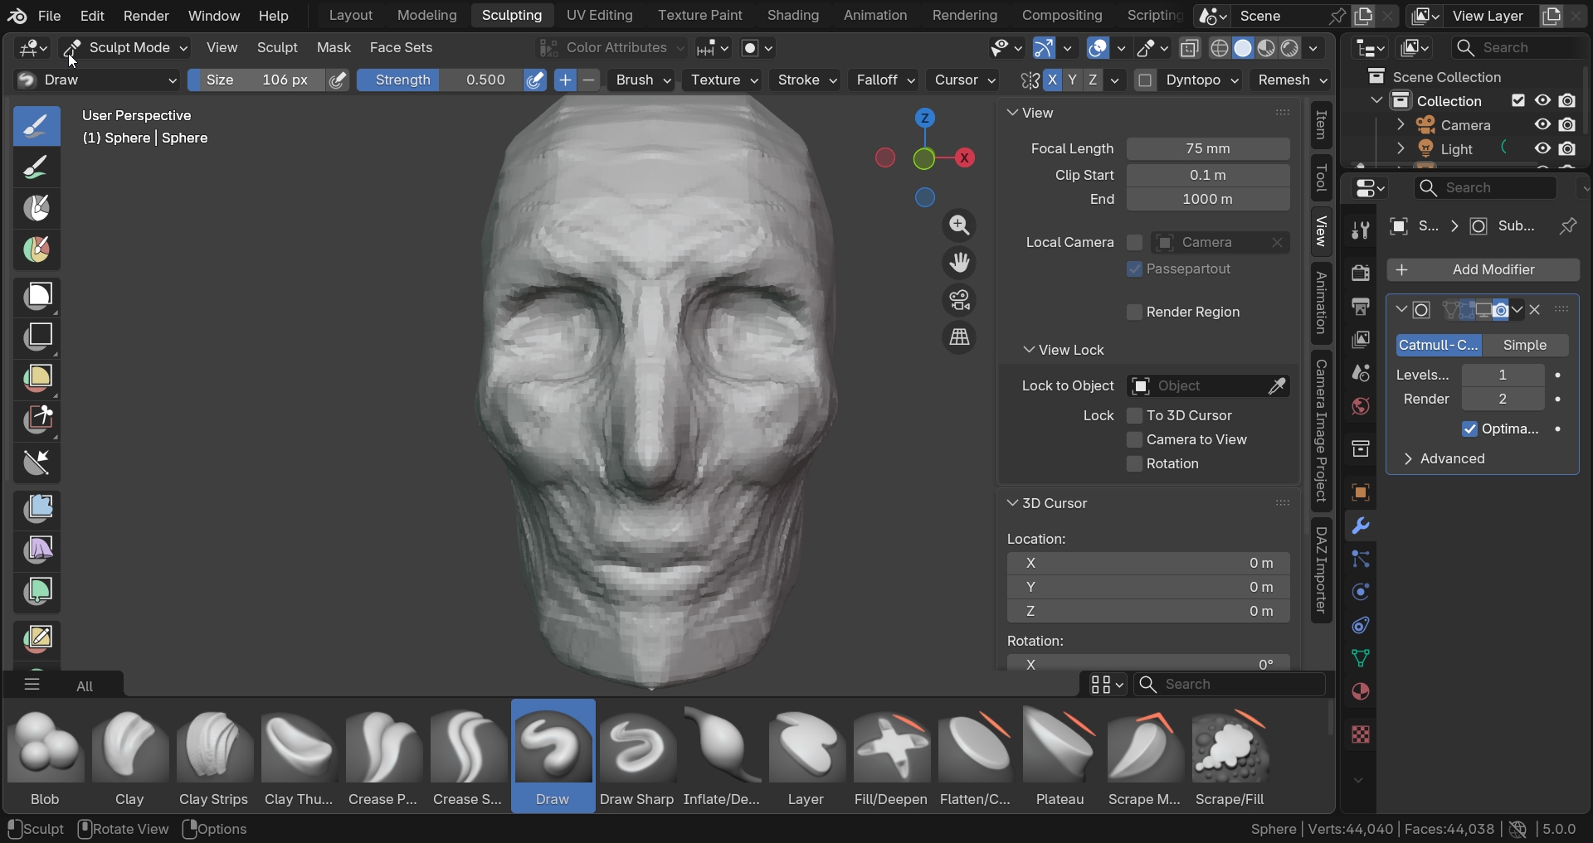Click the zoom magnifier viewport icon
Viewport: 1593px width, 843px height.
point(959,225)
